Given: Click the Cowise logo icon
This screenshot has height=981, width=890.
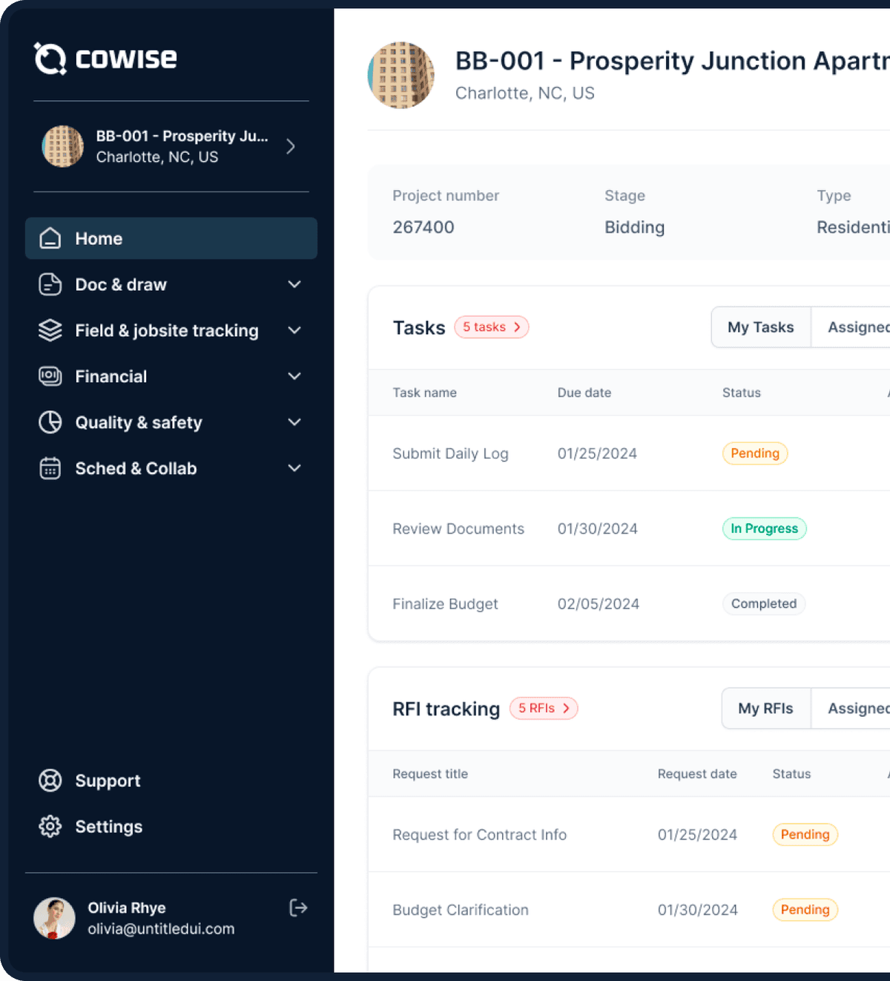Looking at the screenshot, I should click(x=50, y=59).
